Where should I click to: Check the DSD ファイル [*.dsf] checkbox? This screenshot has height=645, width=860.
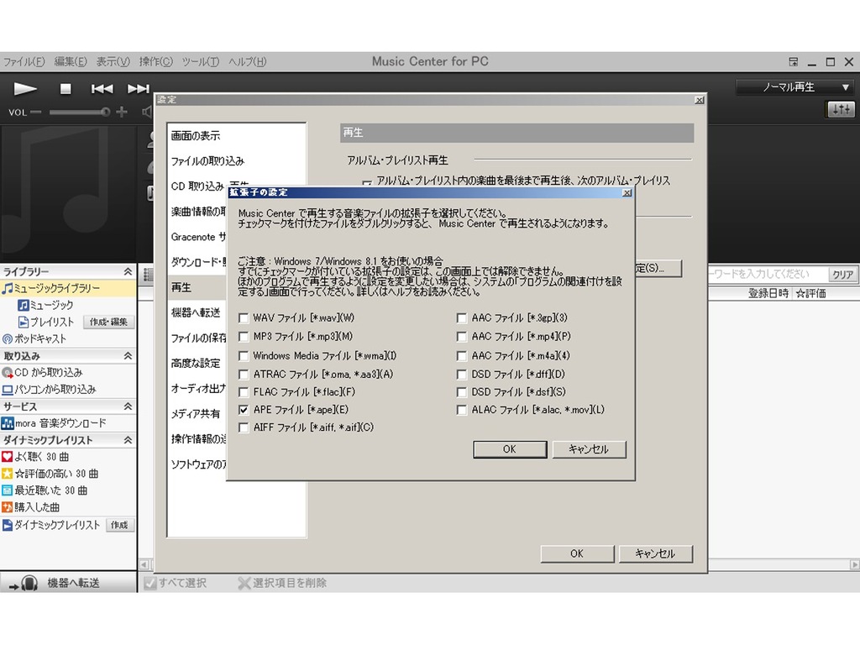tap(462, 392)
